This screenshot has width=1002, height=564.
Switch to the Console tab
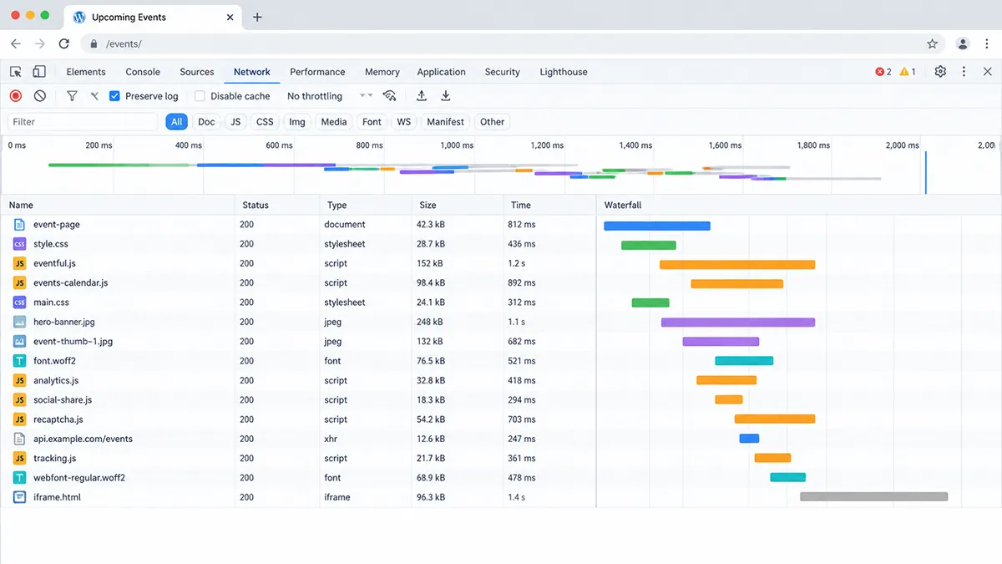(143, 72)
